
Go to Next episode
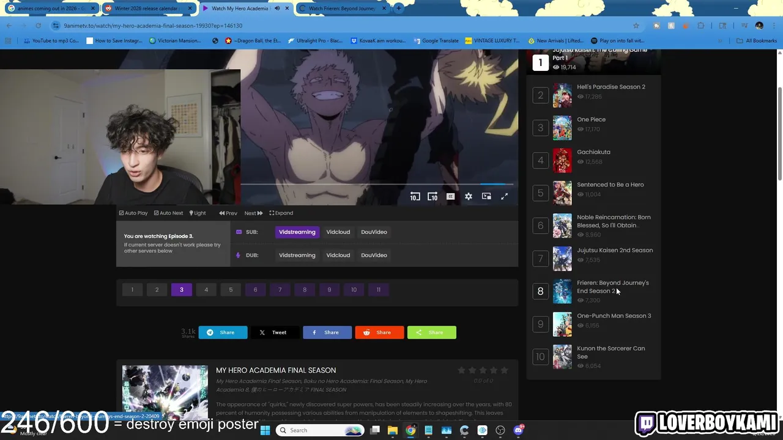pyautogui.click(x=253, y=213)
